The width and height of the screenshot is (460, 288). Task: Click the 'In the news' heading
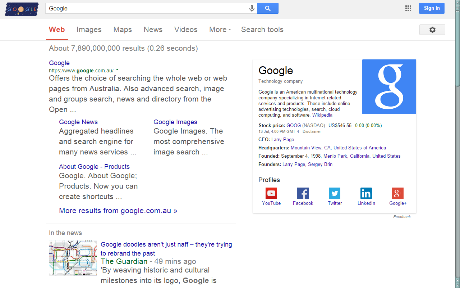pos(65,233)
